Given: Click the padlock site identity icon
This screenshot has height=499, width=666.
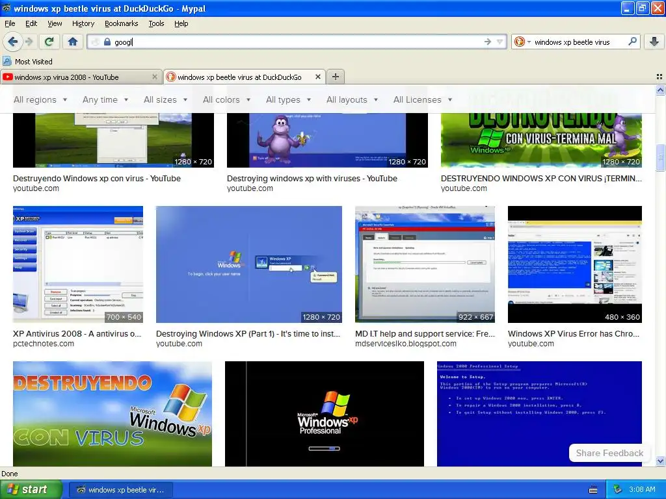Looking at the screenshot, I should pos(107,42).
